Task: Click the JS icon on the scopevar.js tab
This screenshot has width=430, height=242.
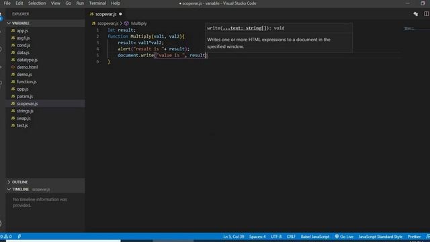Action: (x=91, y=14)
